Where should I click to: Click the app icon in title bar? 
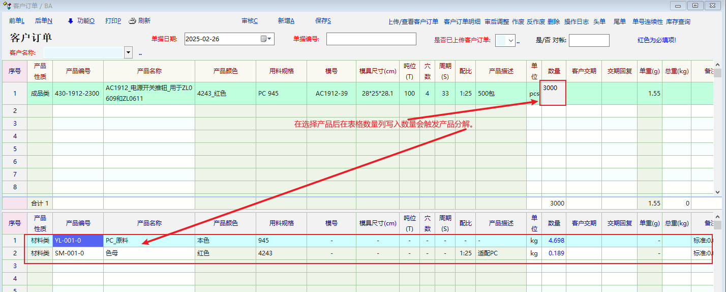pyautogui.click(x=7, y=6)
